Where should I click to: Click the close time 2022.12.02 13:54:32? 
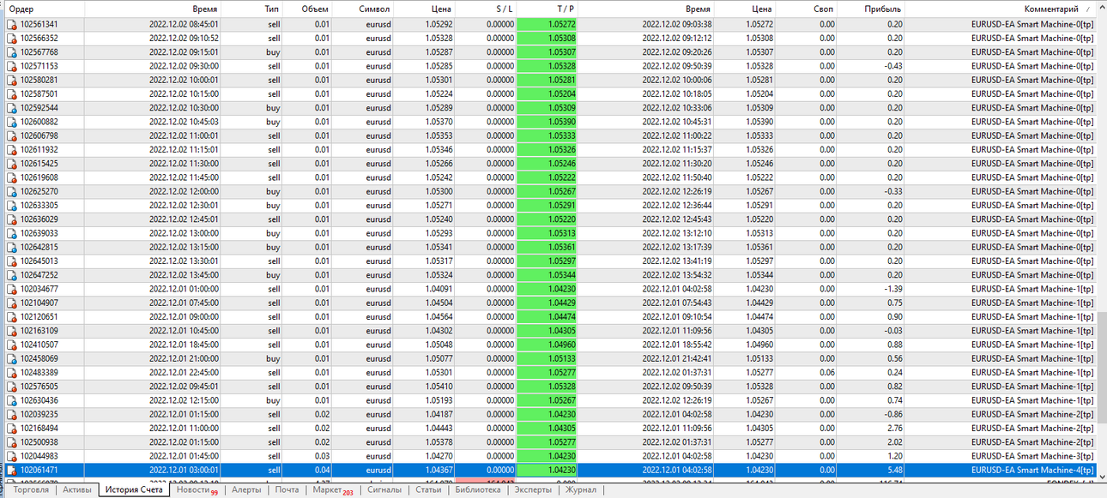(676, 275)
